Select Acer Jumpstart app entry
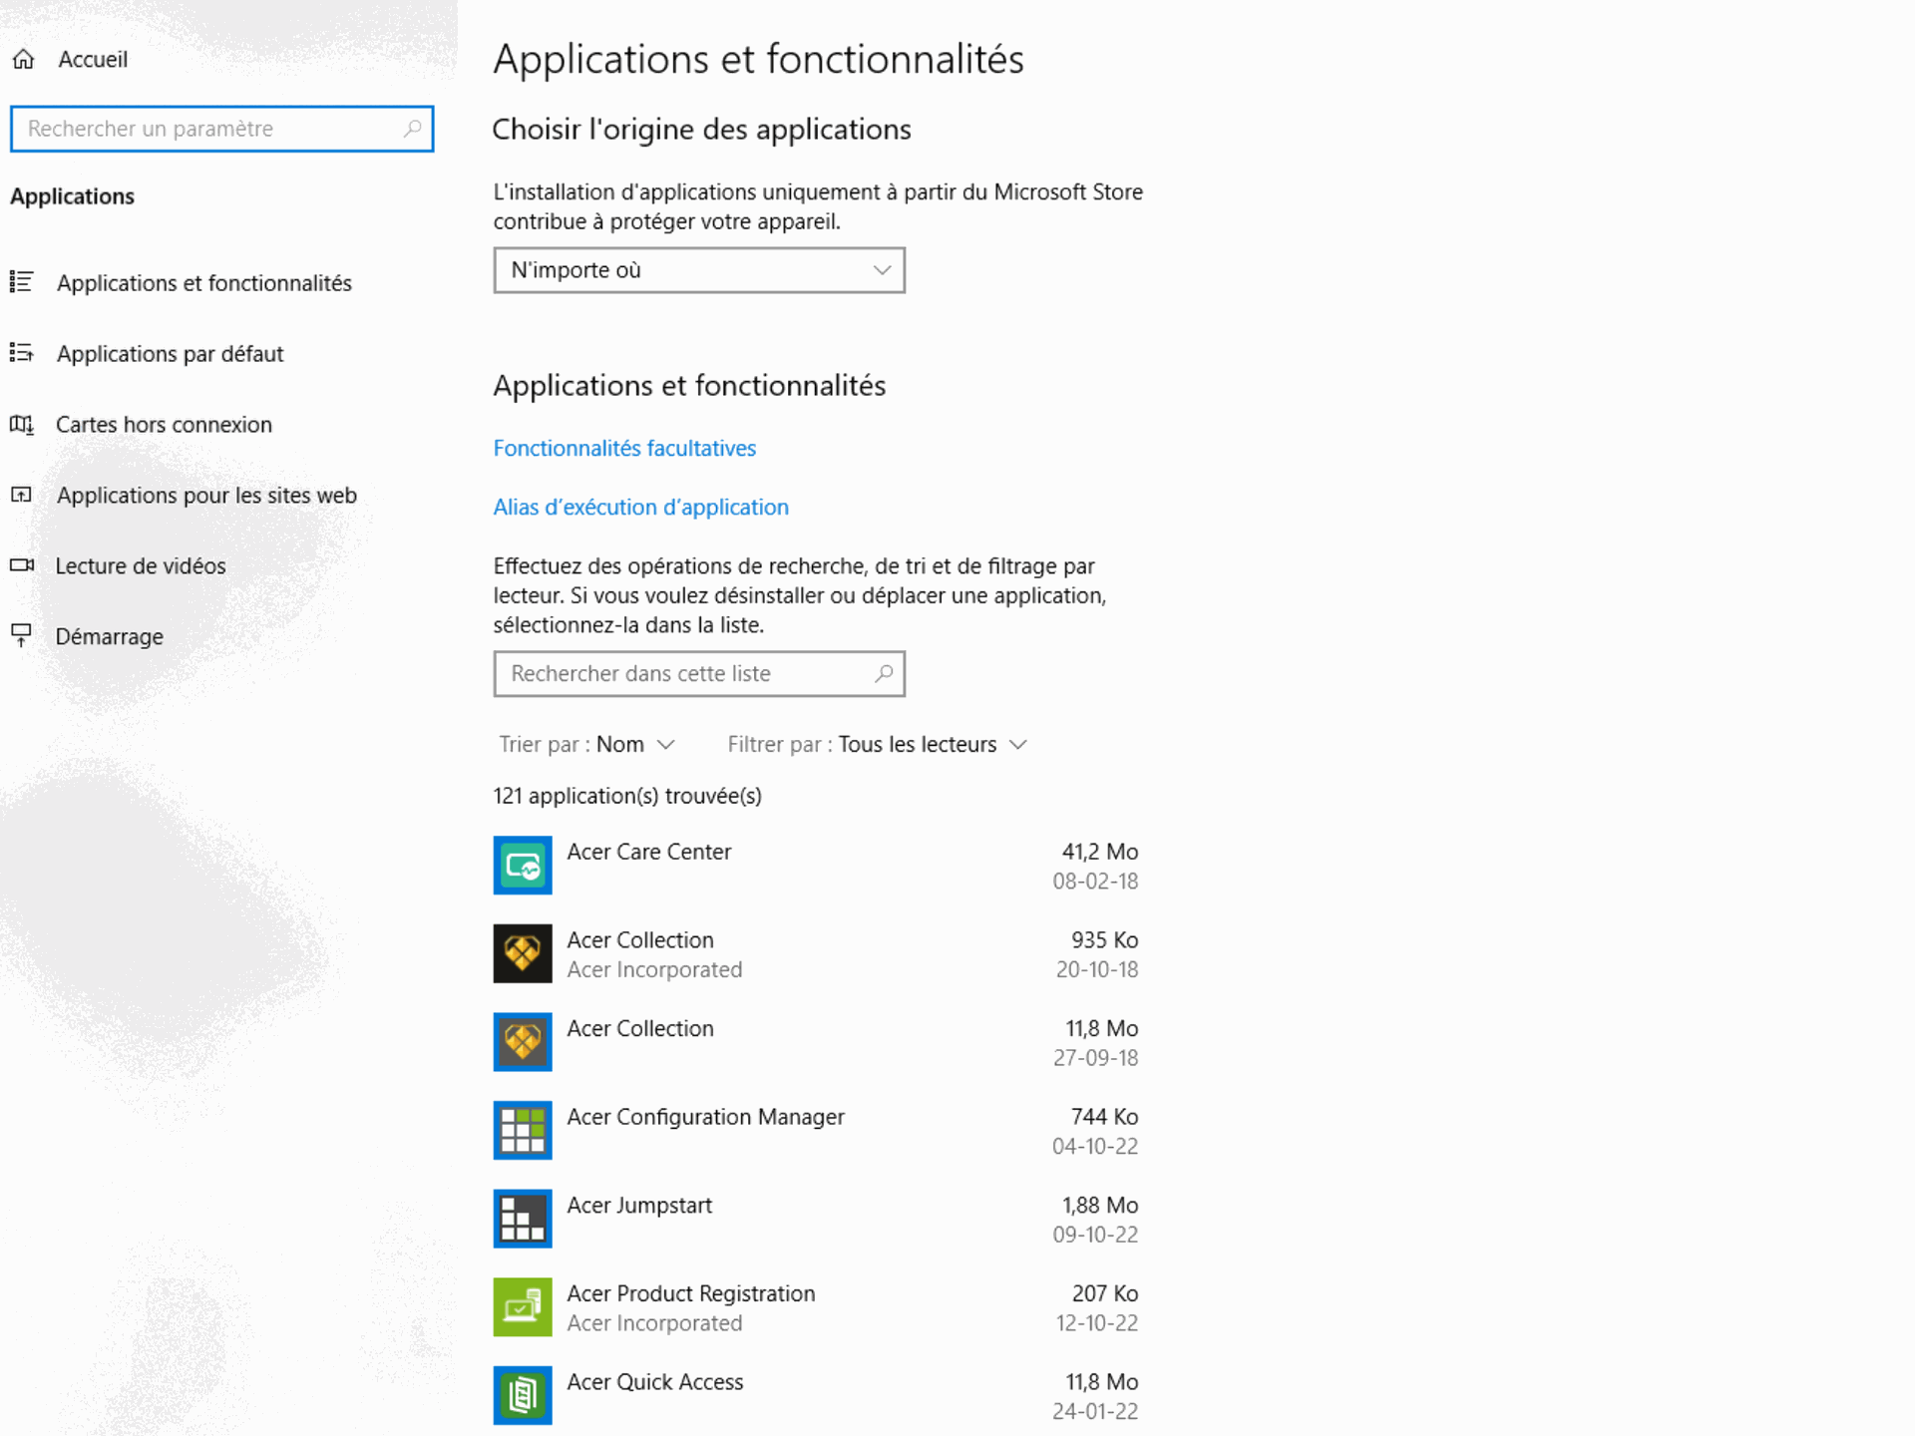 tap(817, 1219)
